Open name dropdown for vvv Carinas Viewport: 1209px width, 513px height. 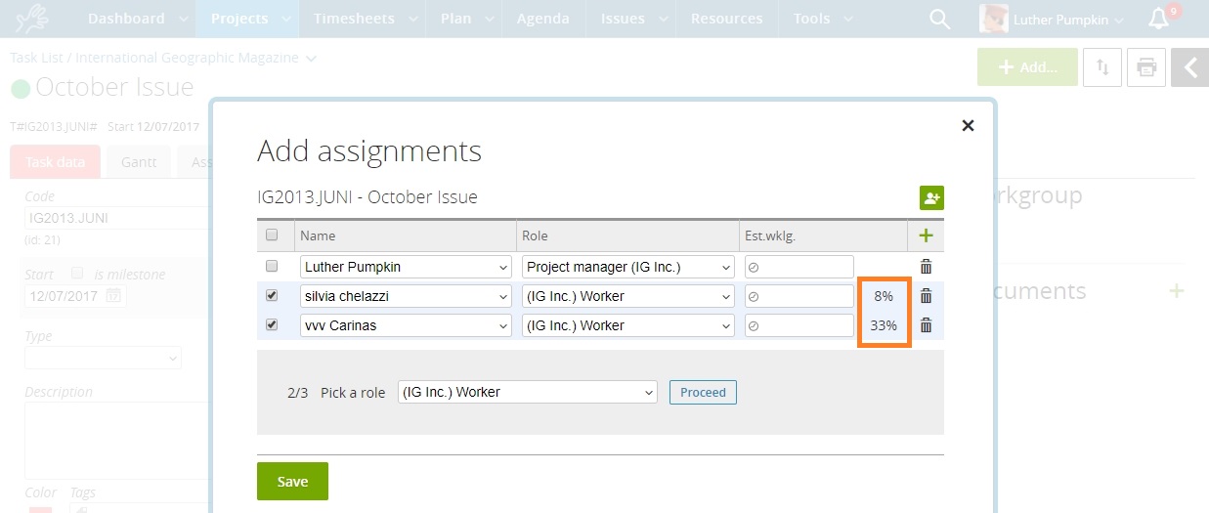[406, 325]
